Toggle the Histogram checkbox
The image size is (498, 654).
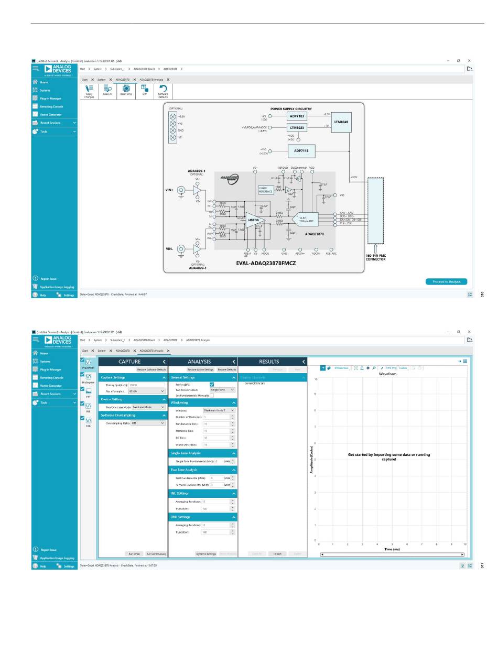pyautogui.click(x=82, y=374)
